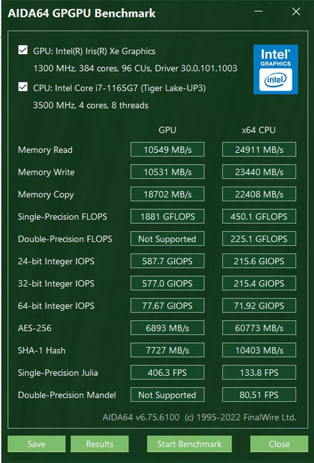This screenshot has width=314, height=463.
Task: Select CPU AES-256 60773 MB/s result
Action: 259,328
